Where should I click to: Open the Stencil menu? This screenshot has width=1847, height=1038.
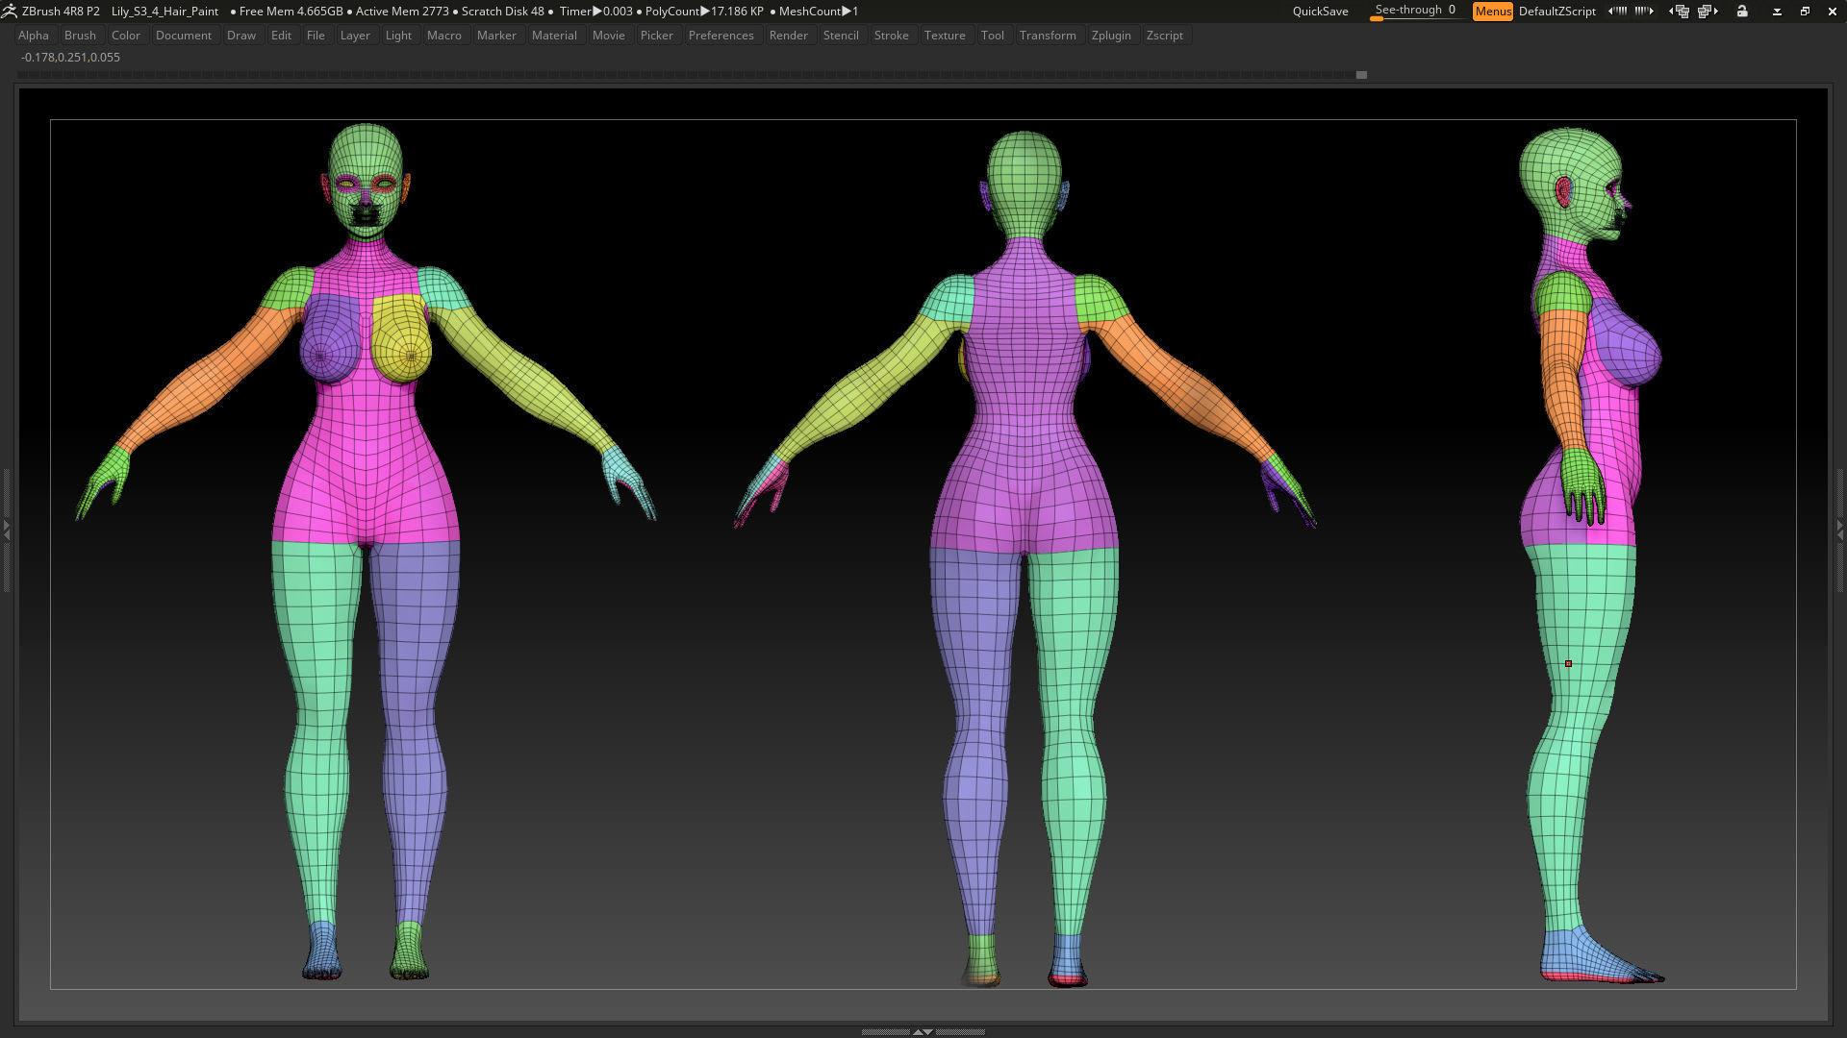(841, 36)
